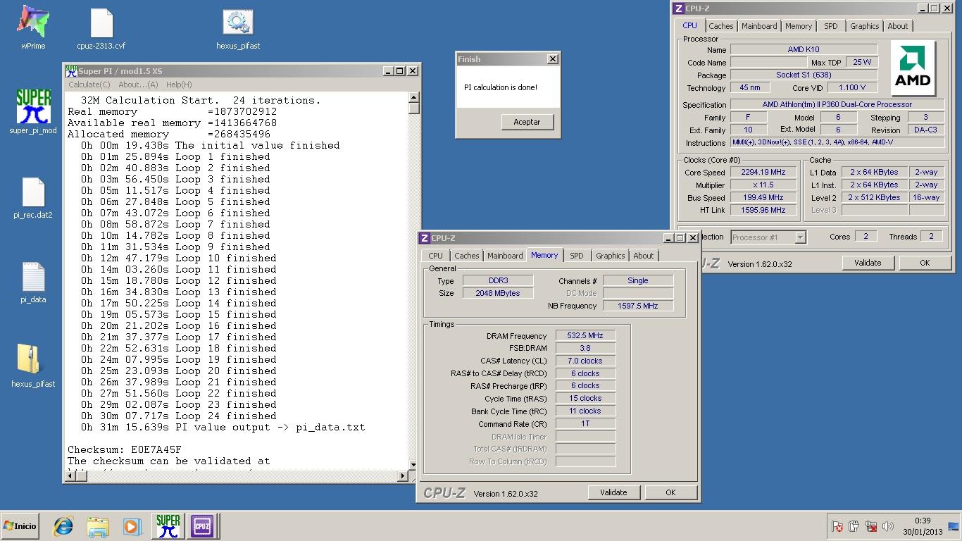Open Caches tab in top-right CPU-Z window
The width and height of the screenshot is (962, 541).
coord(721,26)
